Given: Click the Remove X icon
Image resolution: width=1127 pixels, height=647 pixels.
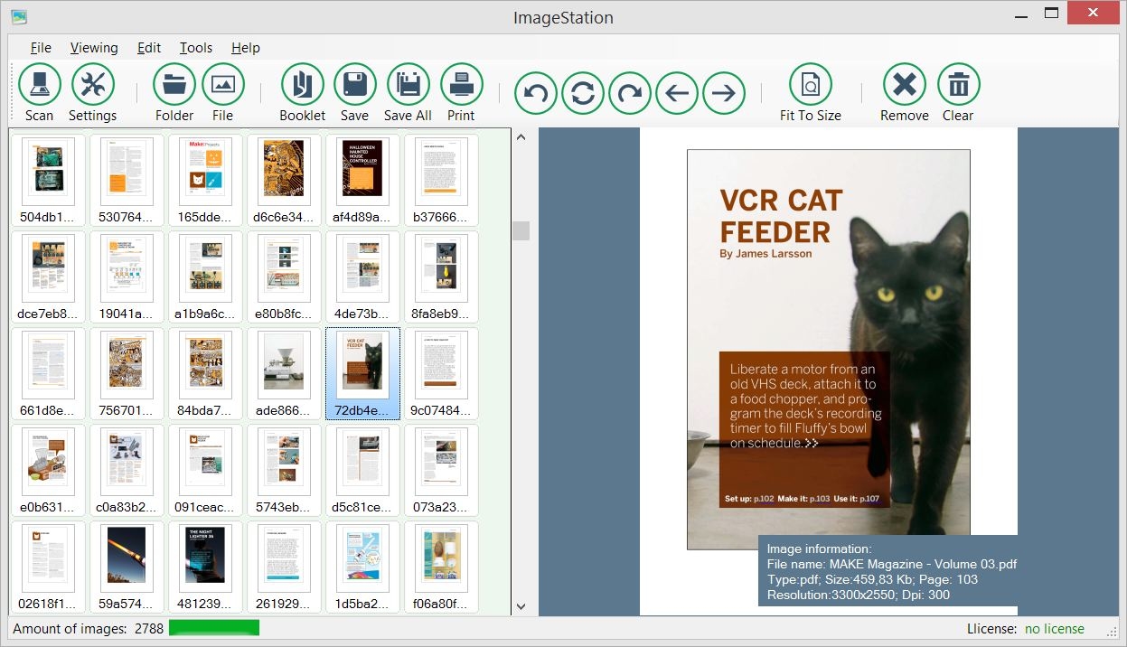Looking at the screenshot, I should click(905, 85).
